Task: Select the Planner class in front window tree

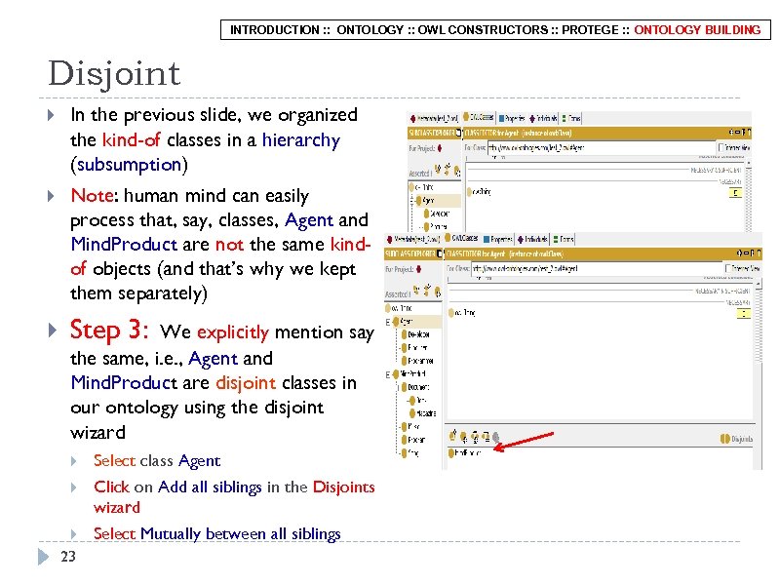Action: [x=414, y=348]
